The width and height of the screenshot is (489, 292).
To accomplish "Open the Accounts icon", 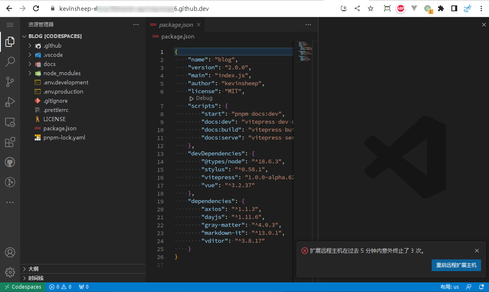I will pyautogui.click(x=10, y=252).
